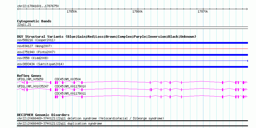Open the 22q11 deletion syndrome entry
The height and width of the screenshot is (128, 256).
click(91, 118)
